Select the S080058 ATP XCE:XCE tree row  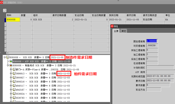(x=42, y=61)
